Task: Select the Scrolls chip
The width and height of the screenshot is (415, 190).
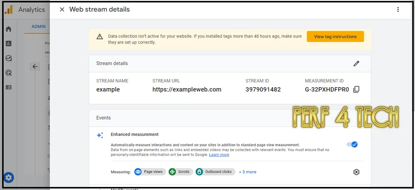Action: 181,172
